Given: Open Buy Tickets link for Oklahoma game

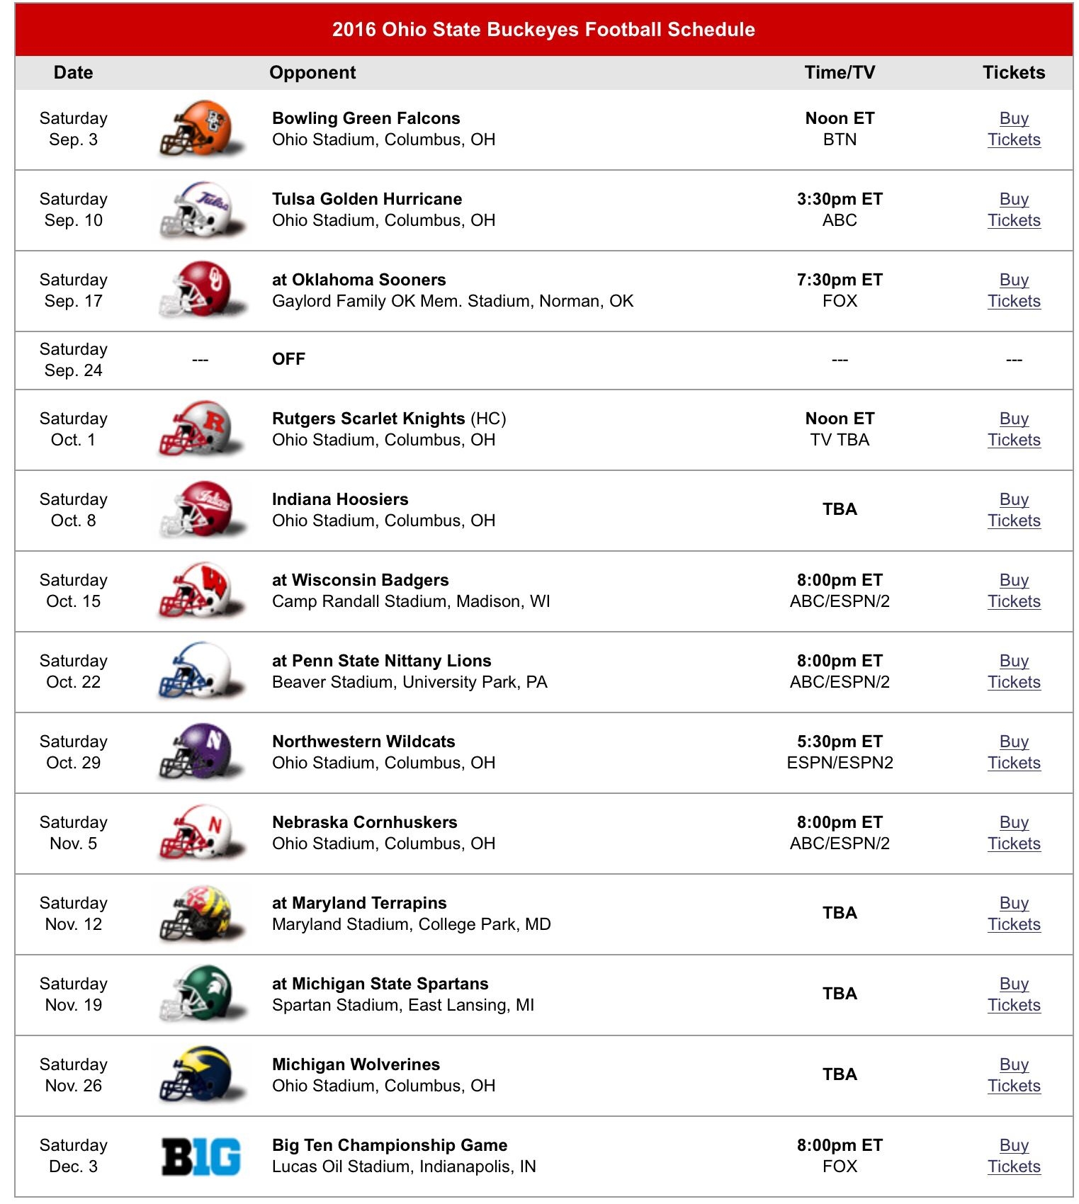Looking at the screenshot, I should [1014, 290].
